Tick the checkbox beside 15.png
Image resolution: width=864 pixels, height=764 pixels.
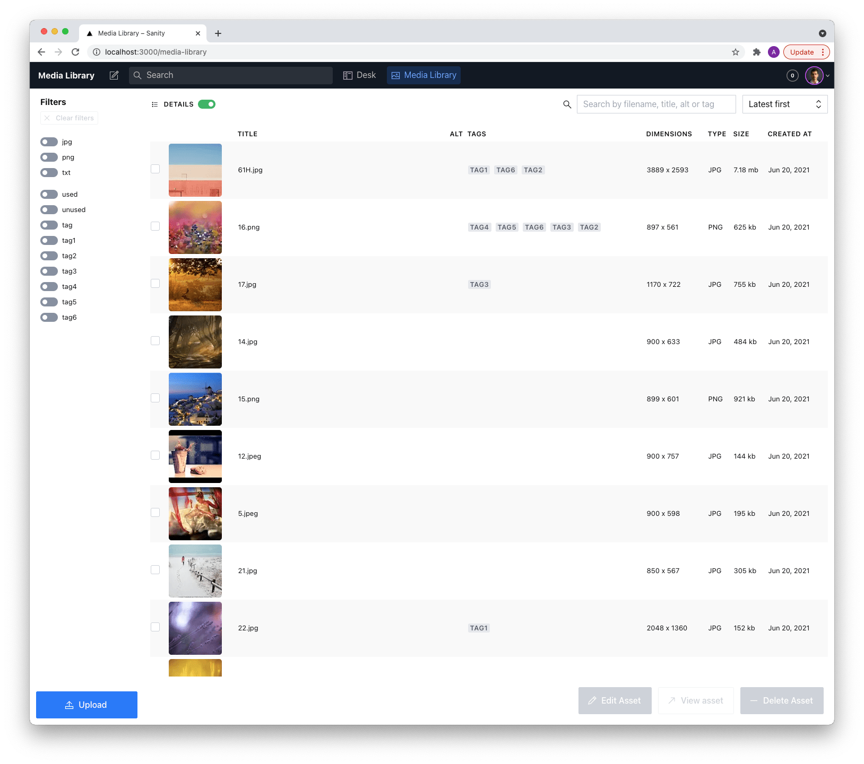(x=155, y=398)
